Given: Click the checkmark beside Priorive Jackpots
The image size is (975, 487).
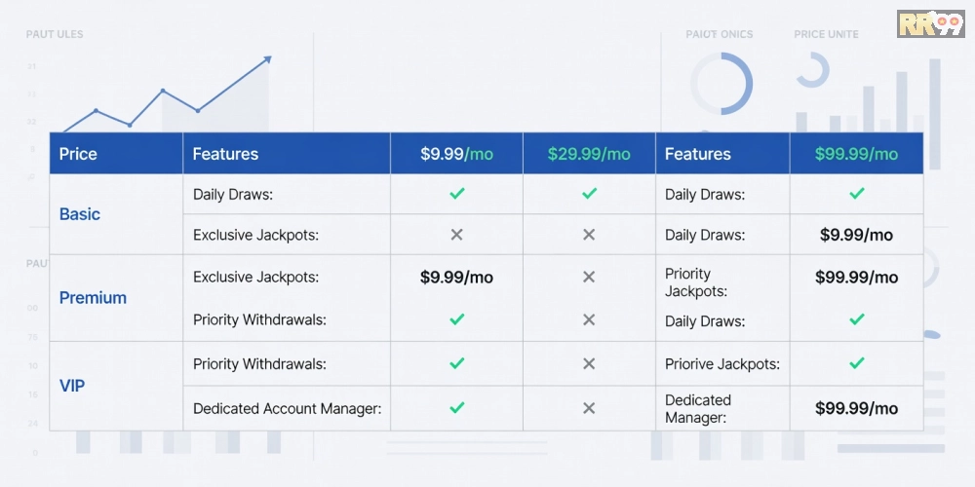Looking at the screenshot, I should coord(857,362).
